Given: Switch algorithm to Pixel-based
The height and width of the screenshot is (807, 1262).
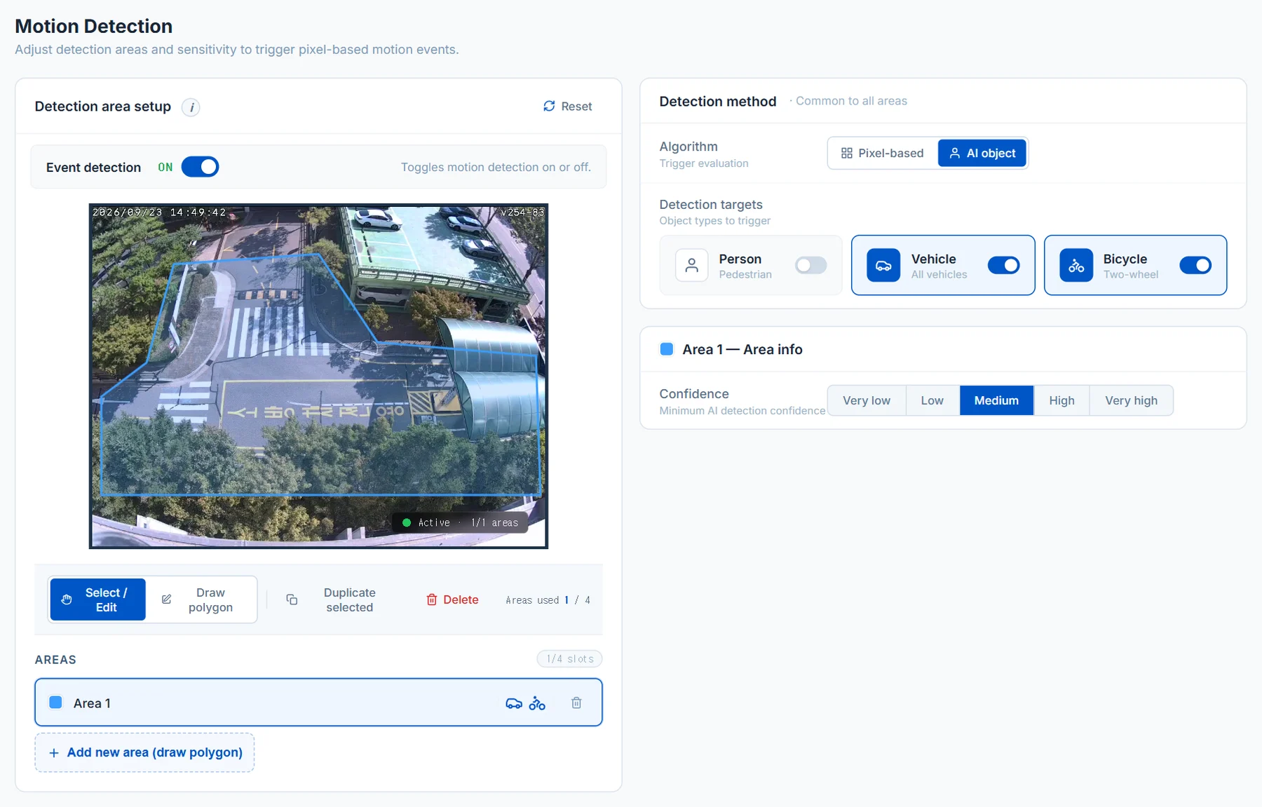Looking at the screenshot, I should coord(883,153).
